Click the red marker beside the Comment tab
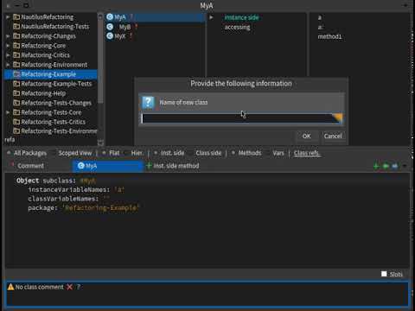The height and width of the screenshot is (311, 415). 12,164
